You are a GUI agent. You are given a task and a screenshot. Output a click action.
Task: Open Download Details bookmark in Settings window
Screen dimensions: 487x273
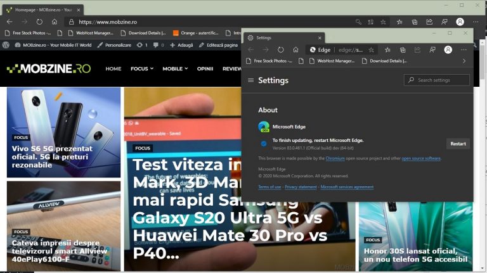point(385,61)
